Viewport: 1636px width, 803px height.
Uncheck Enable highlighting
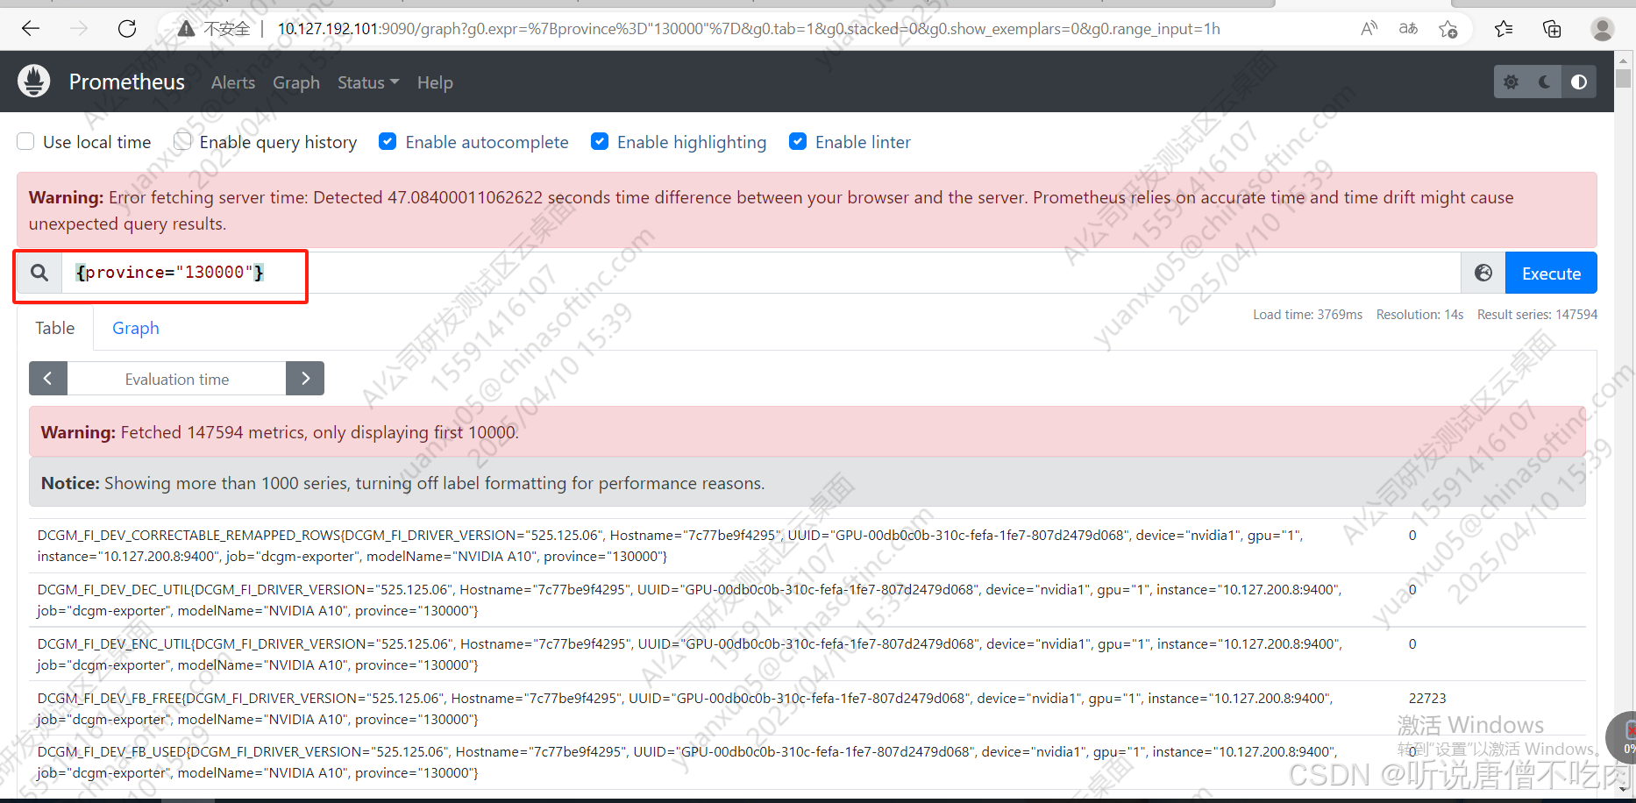(x=600, y=141)
